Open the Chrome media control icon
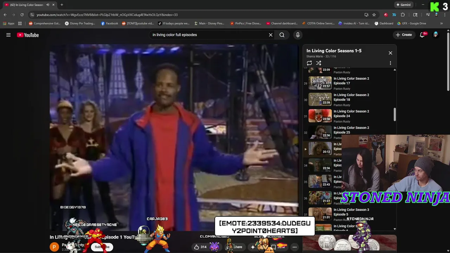The image size is (450, 253). click(428, 15)
